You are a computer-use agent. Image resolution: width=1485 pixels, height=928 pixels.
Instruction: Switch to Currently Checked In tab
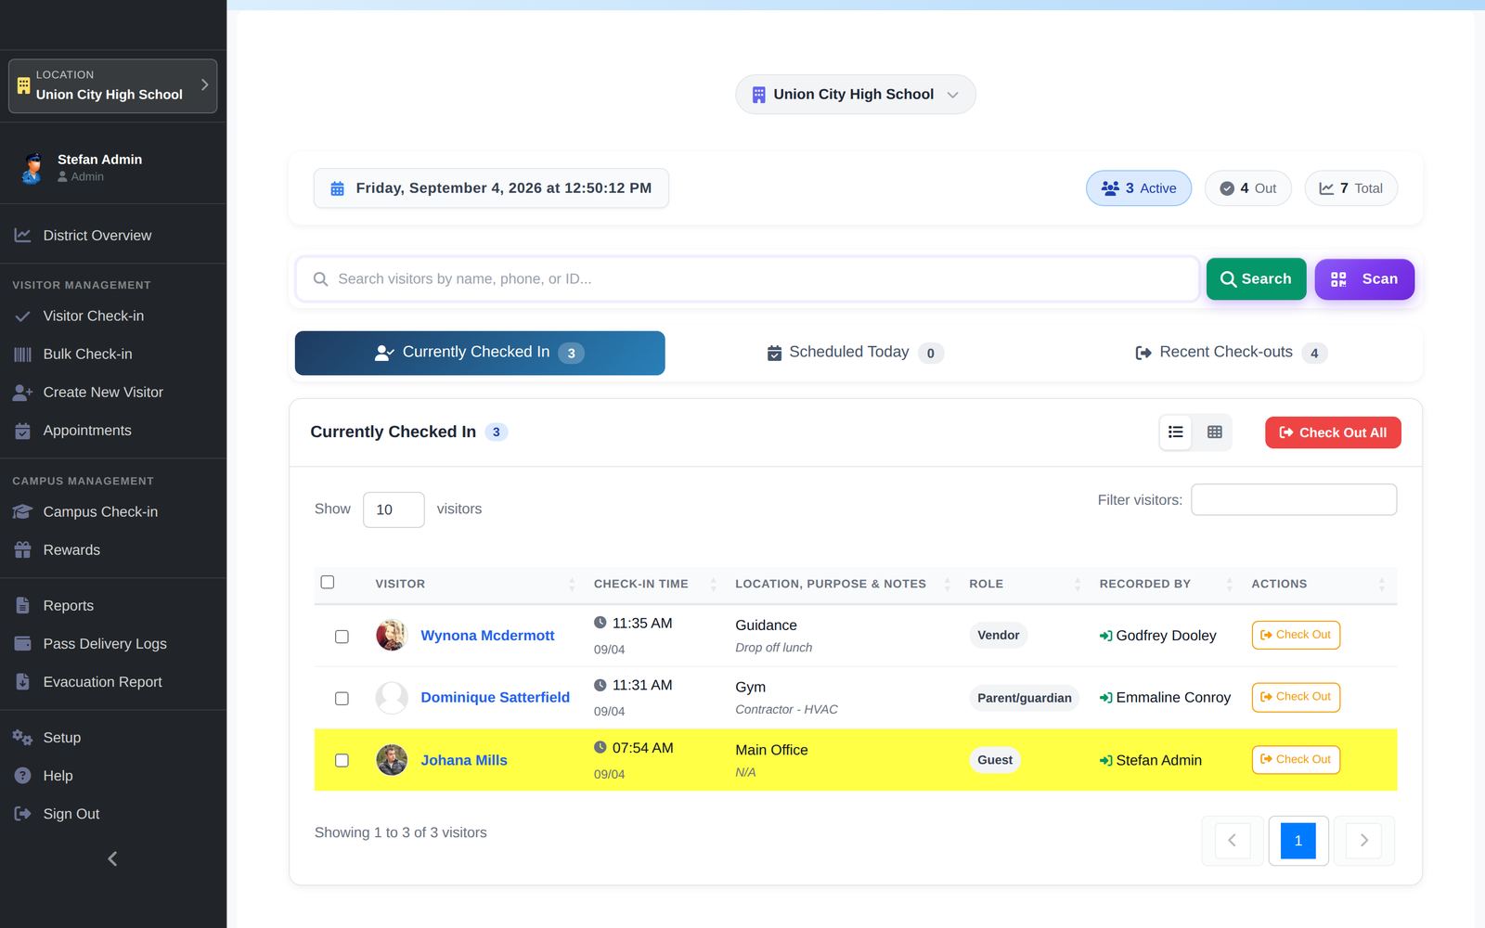(x=480, y=353)
